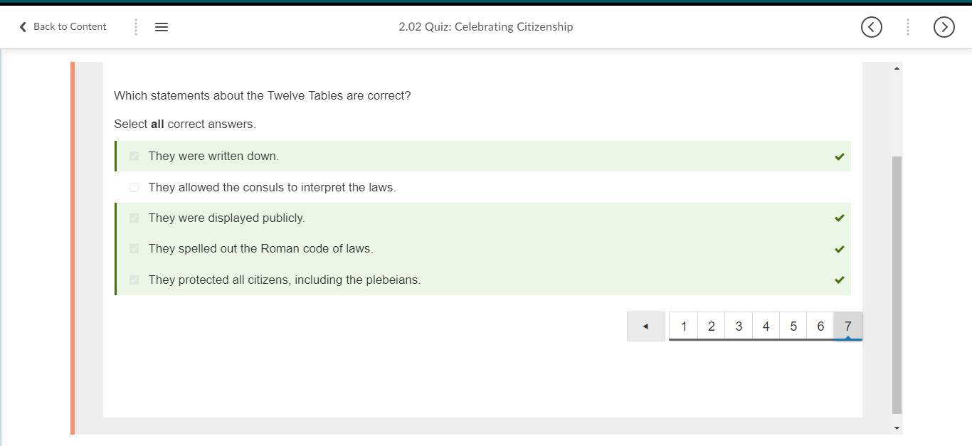Toggle 'They were displayed publicly' checkbox
Image resolution: width=972 pixels, height=446 pixels.
[x=134, y=218]
